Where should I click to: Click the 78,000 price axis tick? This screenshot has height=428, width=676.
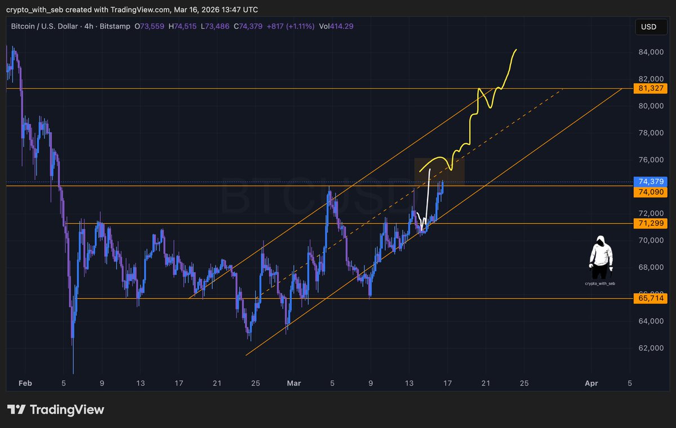click(x=651, y=133)
